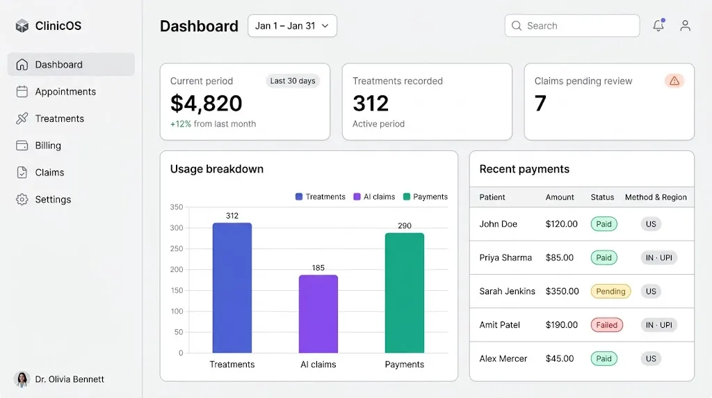Click the Settings gear icon
712x398 pixels.
(22, 200)
